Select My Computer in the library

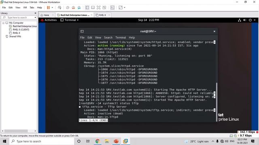16,23
